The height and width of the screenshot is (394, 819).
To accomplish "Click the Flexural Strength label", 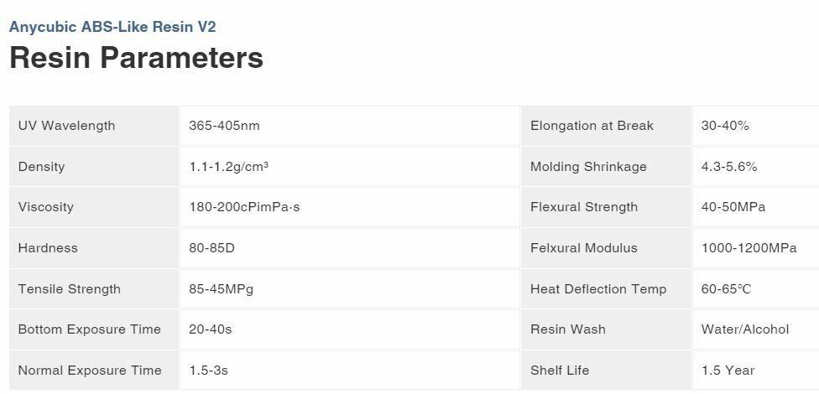I will 584,207.
